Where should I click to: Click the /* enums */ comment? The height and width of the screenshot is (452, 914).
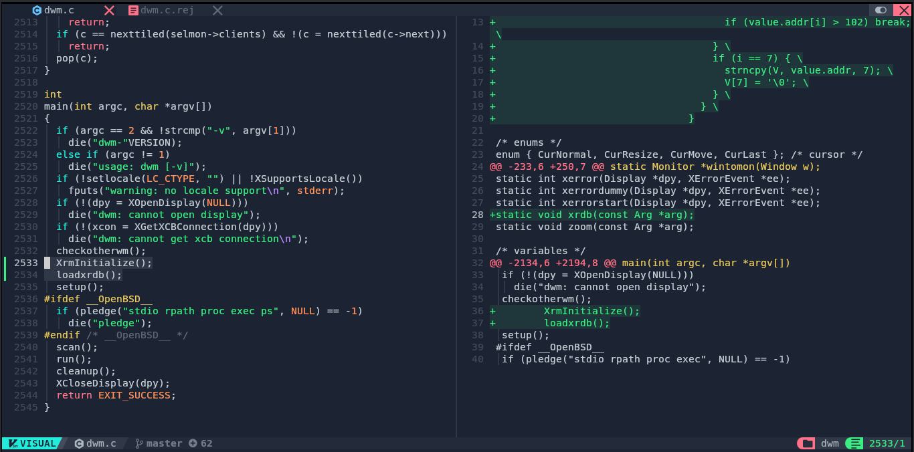529,142
